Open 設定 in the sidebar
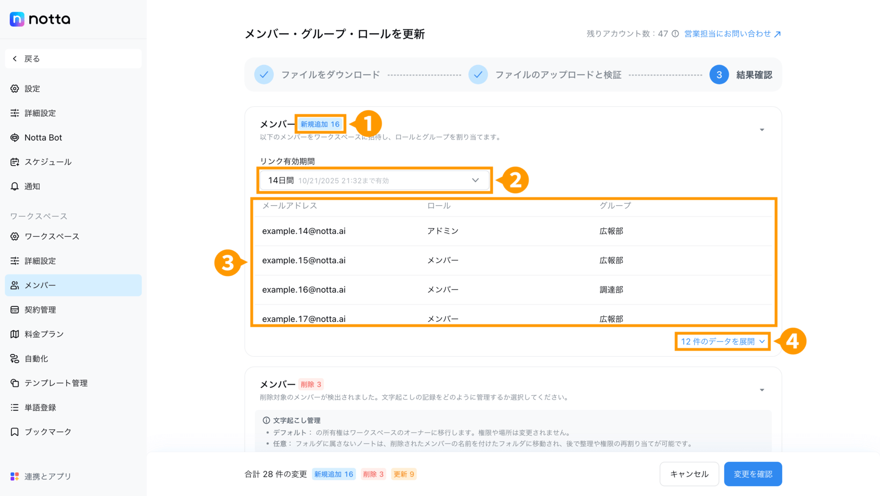Screen dimensions: 880x496 pyautogui.click(x=73, y=88)
